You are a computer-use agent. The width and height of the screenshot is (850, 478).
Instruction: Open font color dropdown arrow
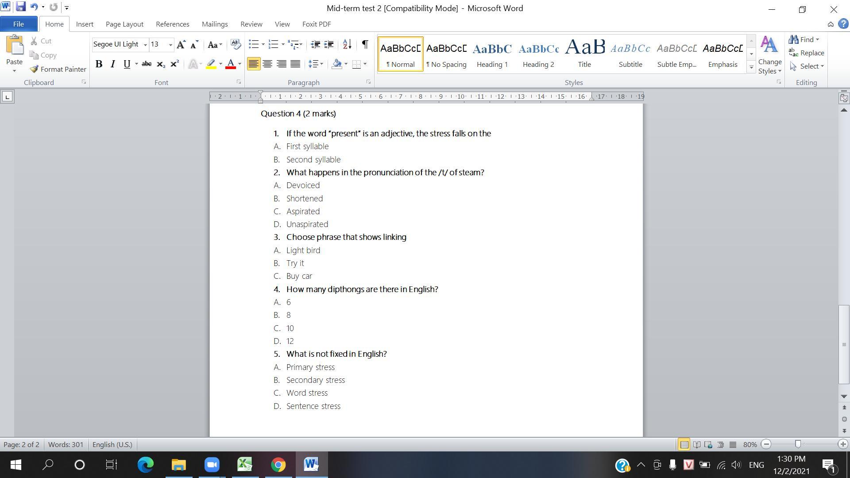coord(240,64)
